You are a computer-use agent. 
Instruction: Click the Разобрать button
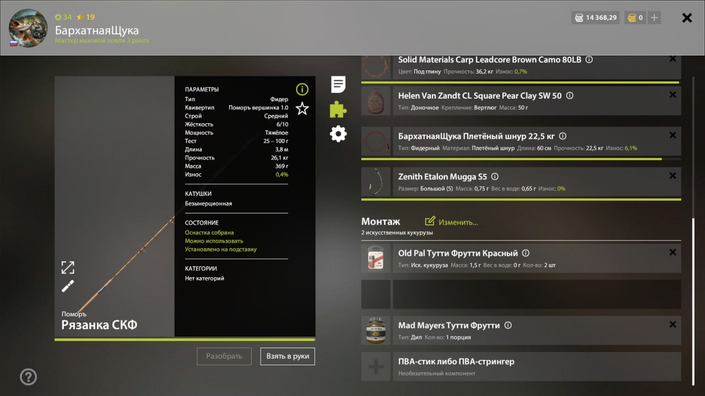click(224, 356)
